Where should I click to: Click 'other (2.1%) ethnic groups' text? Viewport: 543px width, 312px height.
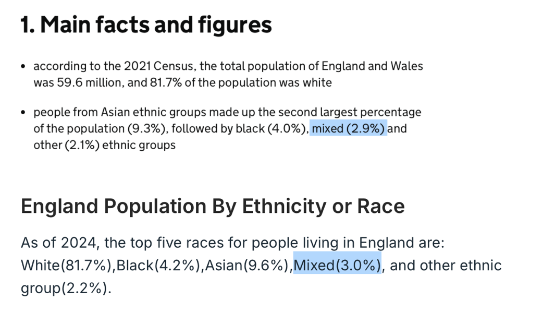click(105, 145)
